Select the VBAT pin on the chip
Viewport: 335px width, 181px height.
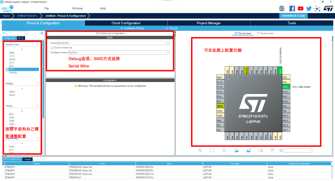click(220, 77)
